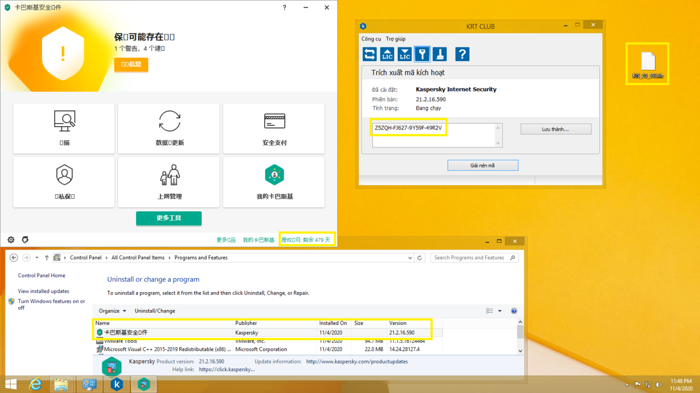Click the Lưu thành... button
Screen dimensions: 700x393
pos(556,129)
